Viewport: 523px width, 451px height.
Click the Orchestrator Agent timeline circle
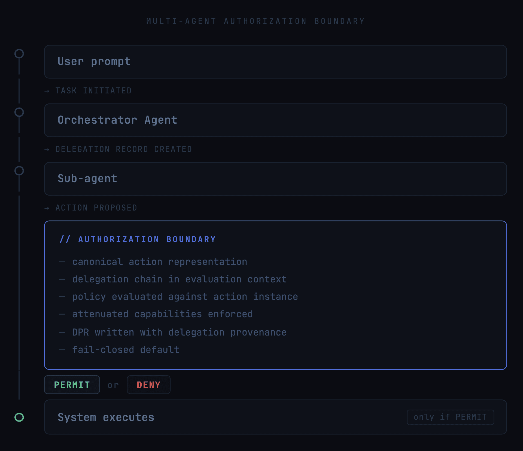pyautogui.click(x=19, y=112)
